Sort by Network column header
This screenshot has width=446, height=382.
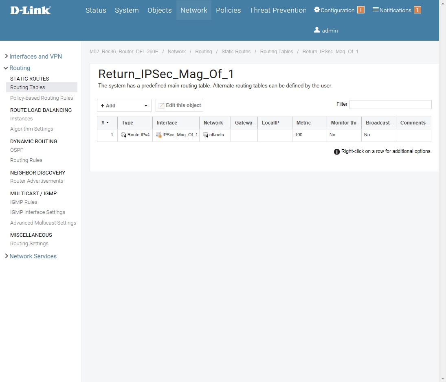(x=215, y=123)
